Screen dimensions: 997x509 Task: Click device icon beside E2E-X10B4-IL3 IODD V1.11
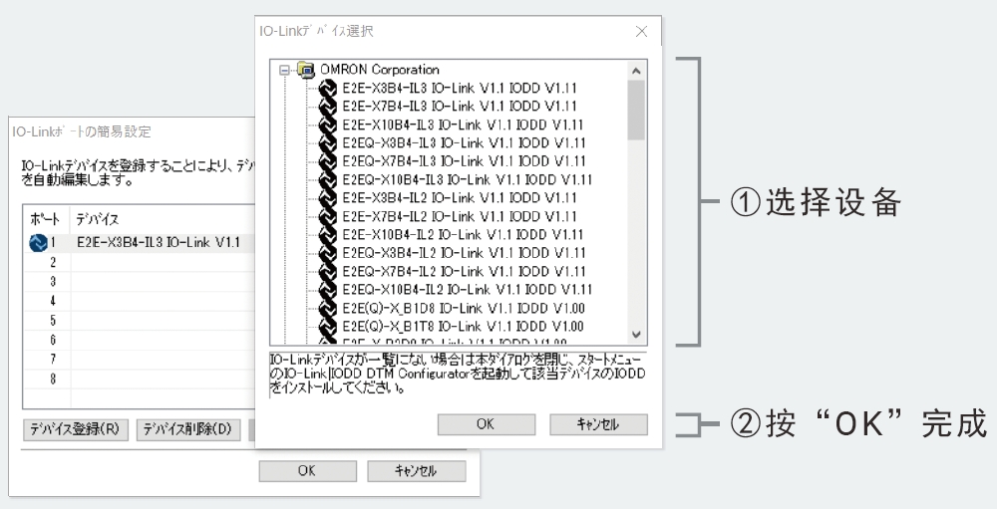click(327, 125)
